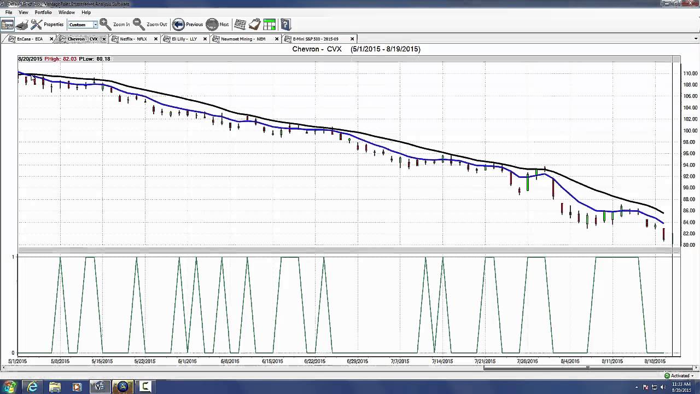Open the Windows Start button
This screenshot has width=700, height=394.
point(10,387)
